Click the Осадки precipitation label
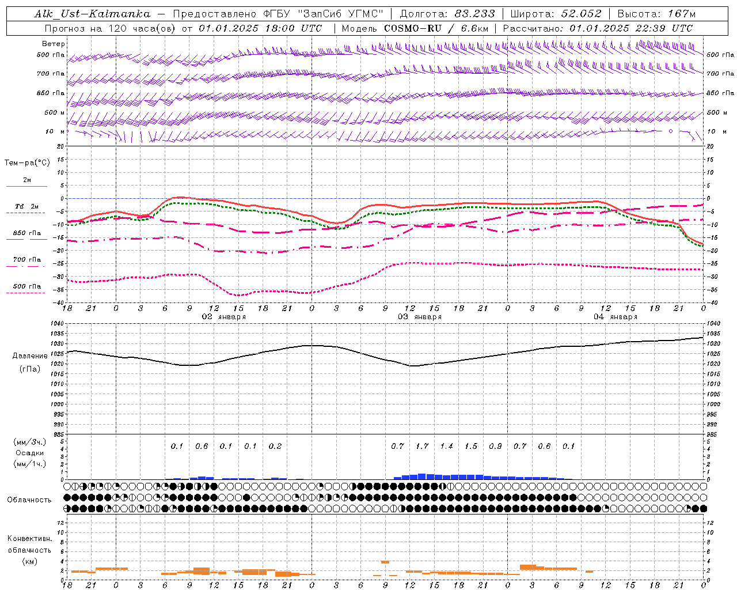Viewport: 737px width, 590px height. coord(29,453)
